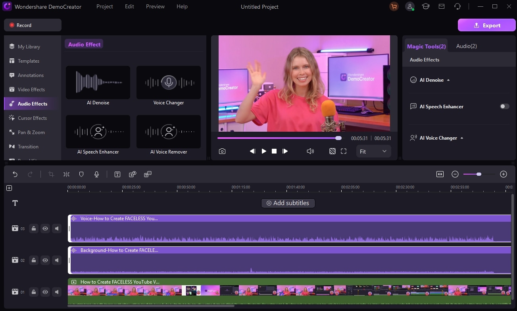Open Templates in sidebar

32,61
